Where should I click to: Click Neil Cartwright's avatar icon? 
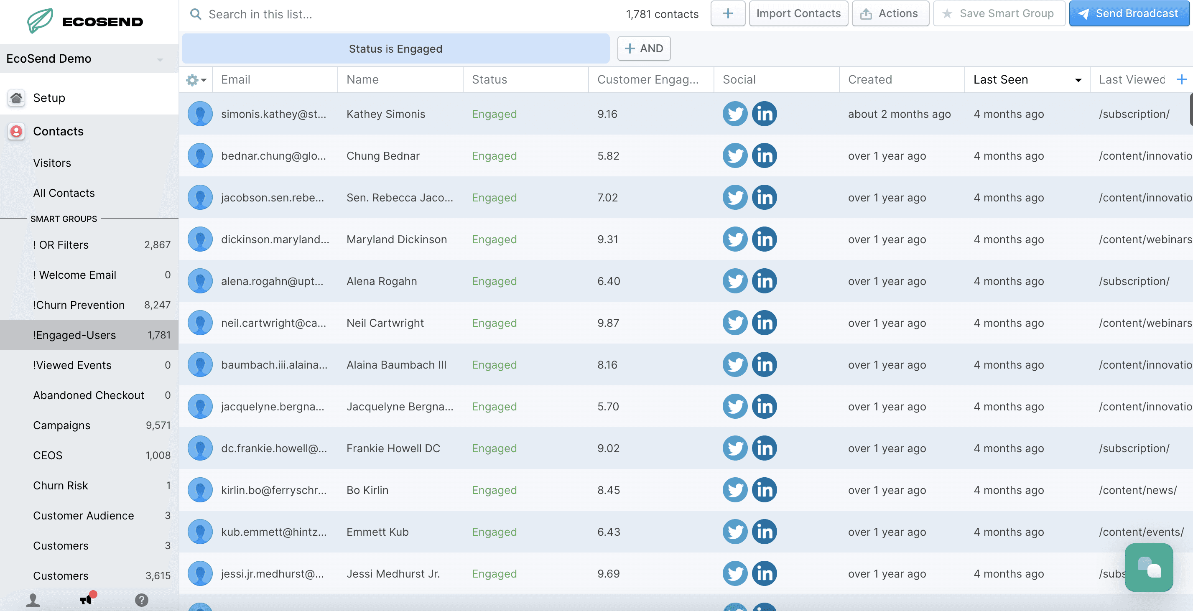(x=200, y=323)
